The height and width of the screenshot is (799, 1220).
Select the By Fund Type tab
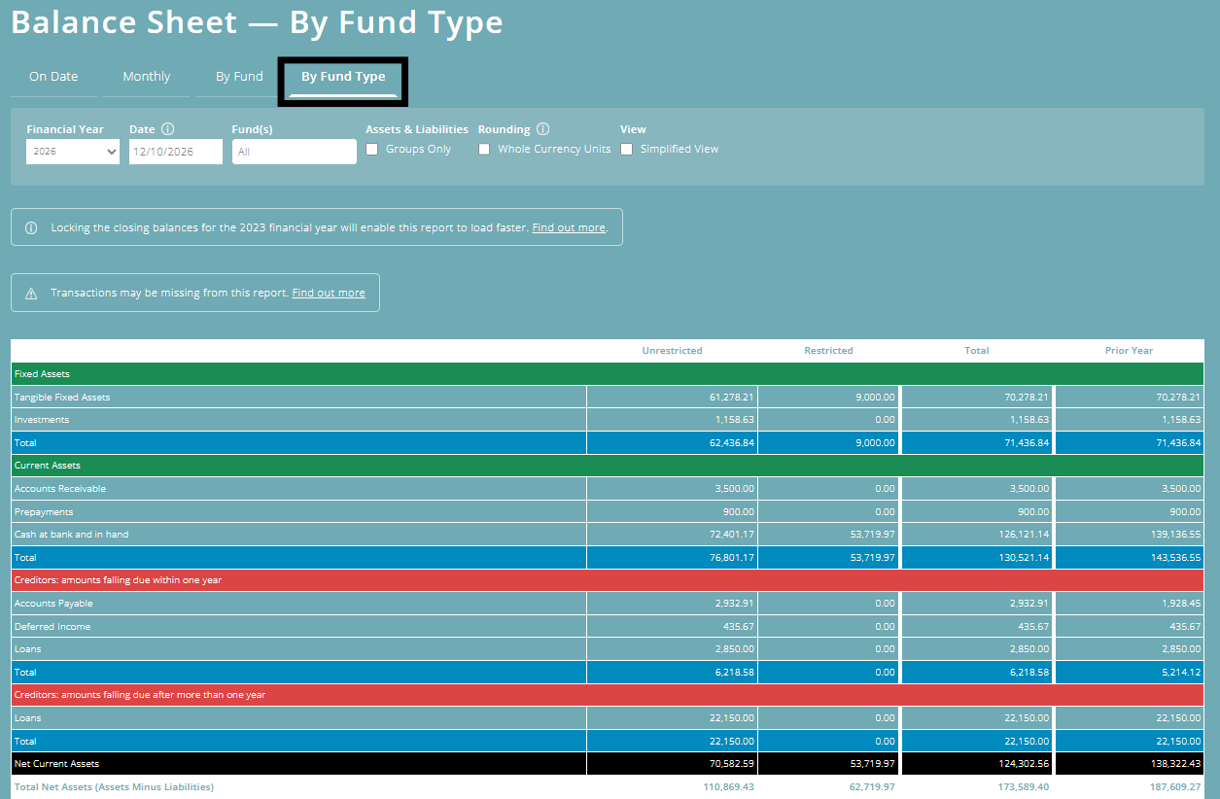(343, 77)
